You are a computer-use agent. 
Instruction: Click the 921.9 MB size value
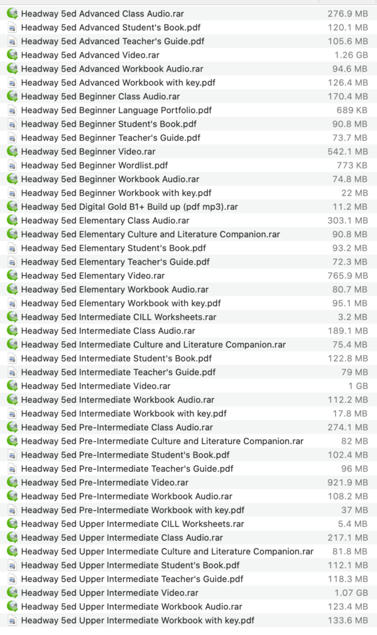pyautogui.click(x=348, y=482)
